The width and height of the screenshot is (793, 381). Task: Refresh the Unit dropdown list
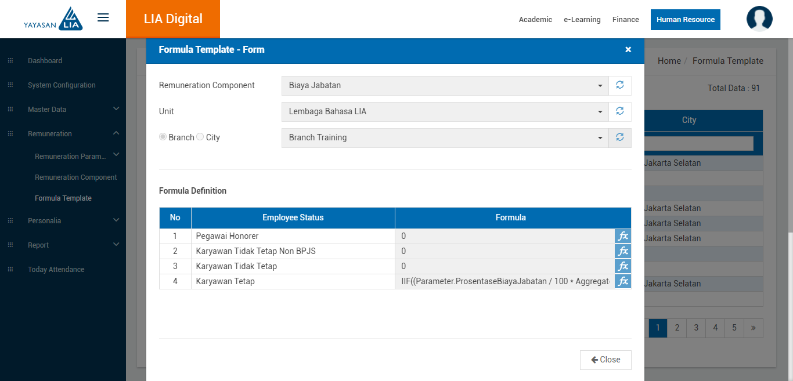coord(619,111)
